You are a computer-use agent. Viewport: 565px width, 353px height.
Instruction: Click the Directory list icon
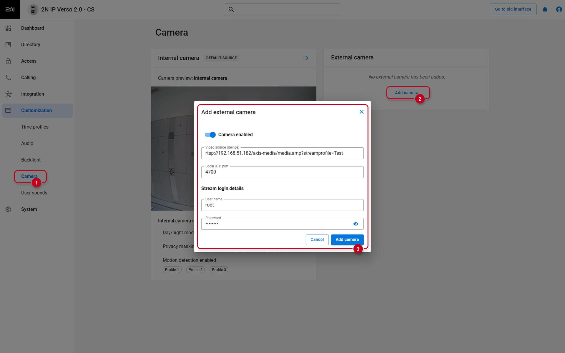click(8, 45)
